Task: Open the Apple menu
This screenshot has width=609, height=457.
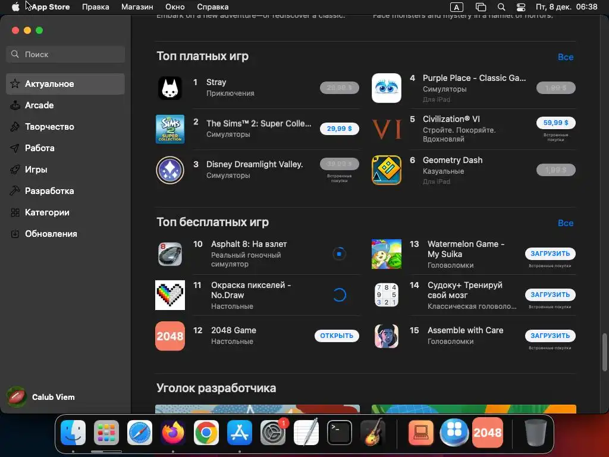Action: (15, 7)
